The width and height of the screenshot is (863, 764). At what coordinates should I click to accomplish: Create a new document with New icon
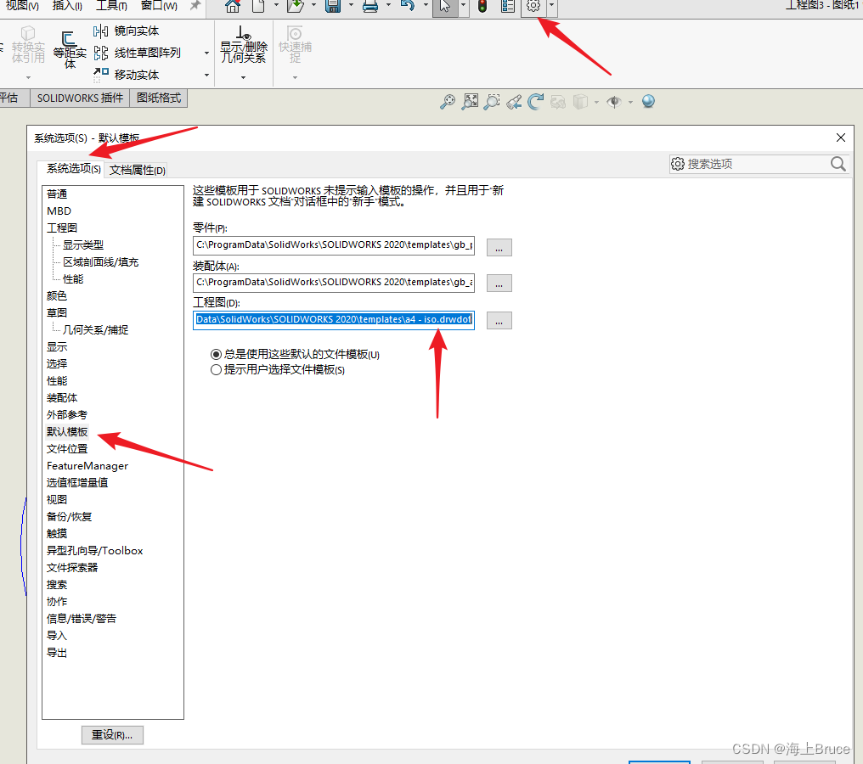pos(258,5)
